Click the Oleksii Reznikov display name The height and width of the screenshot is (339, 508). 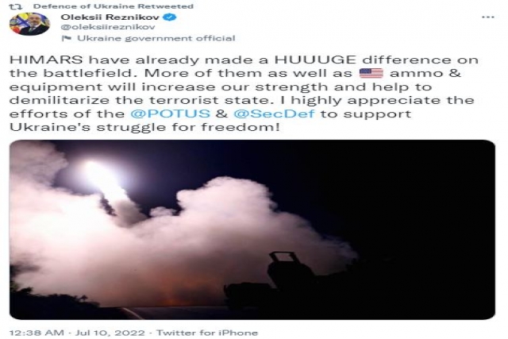pyautogui.click(x=110, y=17)
